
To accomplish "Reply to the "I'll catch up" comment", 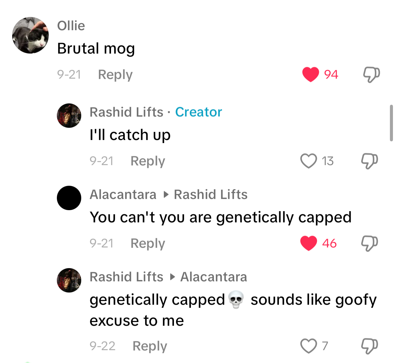I will (x=148, y=161).
